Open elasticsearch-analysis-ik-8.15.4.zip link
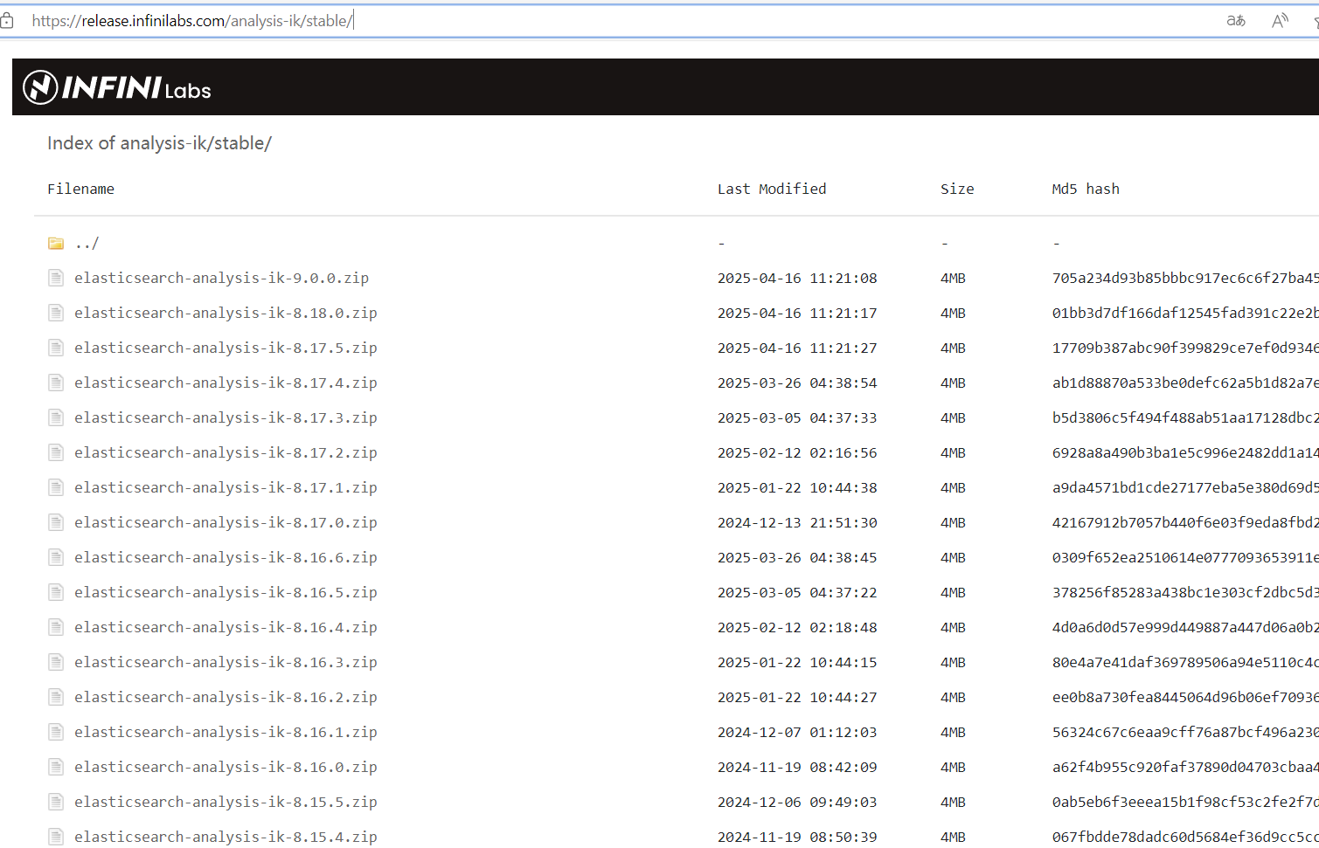The height and width of the screenshot is (848, 1319). 226,837
